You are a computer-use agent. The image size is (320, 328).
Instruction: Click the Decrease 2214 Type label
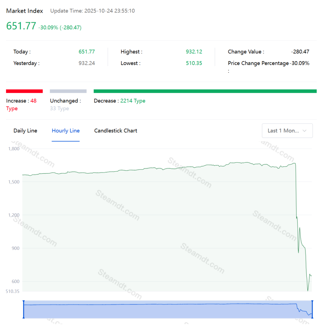[x=119, y=101]
